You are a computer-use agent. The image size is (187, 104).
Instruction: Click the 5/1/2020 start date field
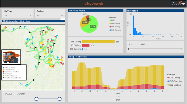(8, 94)
